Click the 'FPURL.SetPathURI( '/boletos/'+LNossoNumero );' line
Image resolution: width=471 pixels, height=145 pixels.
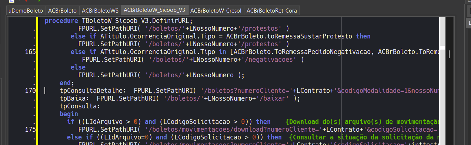[161, 75]
